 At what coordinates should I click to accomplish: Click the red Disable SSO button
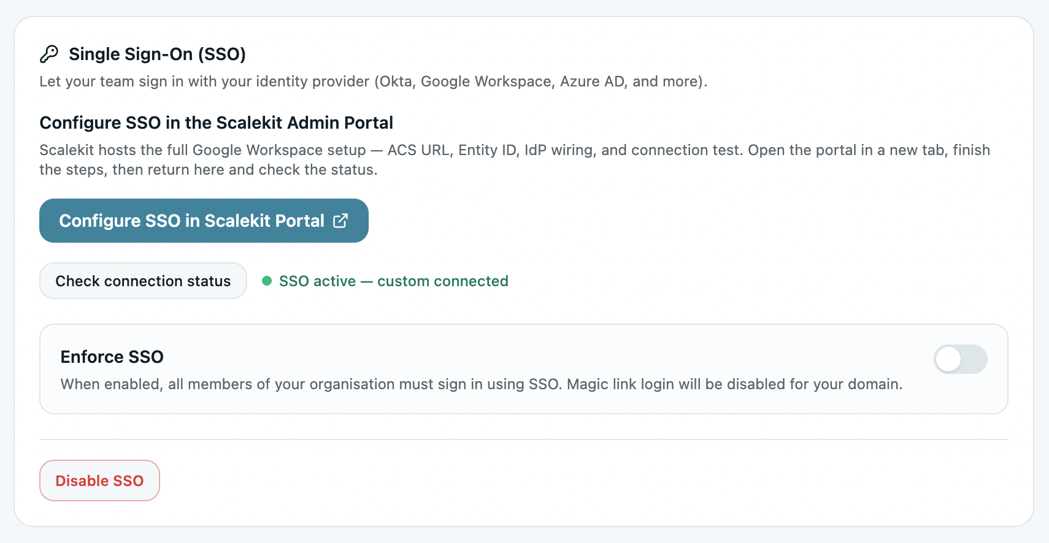[x=99, y=480]
